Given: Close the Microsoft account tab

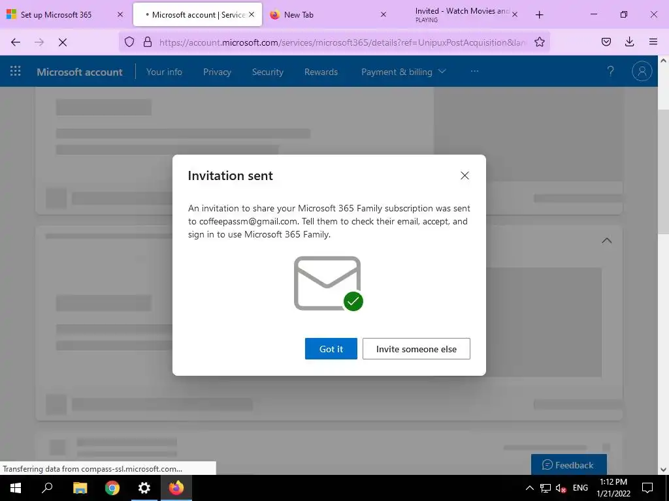Looking at the screenshot, I should tap(252, 14).
